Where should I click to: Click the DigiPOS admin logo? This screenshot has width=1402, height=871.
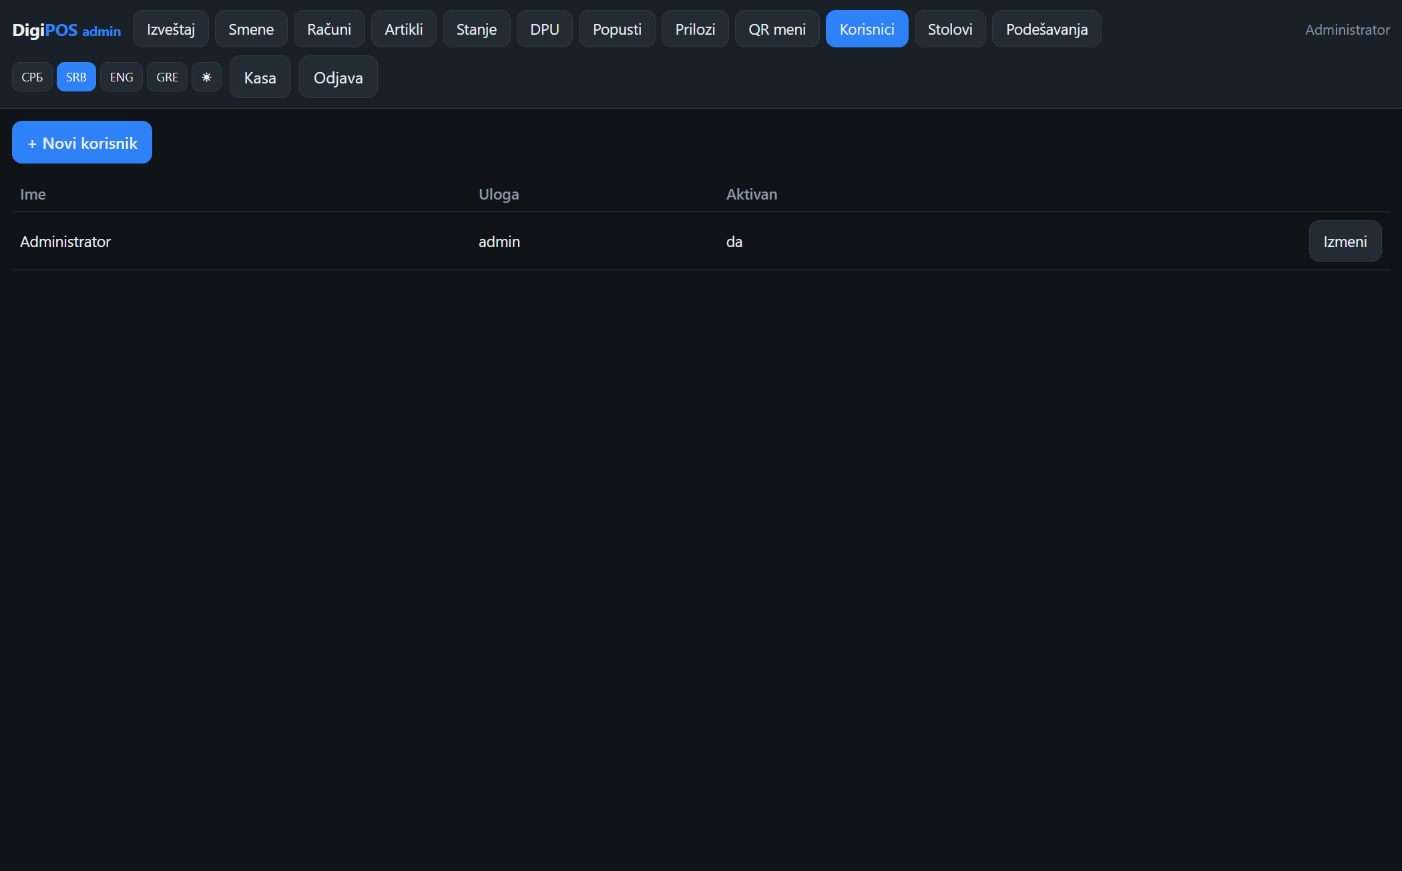pos(67,30)
